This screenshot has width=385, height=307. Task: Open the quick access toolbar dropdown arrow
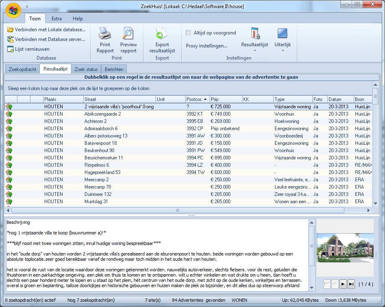click(x=27, y=6)
